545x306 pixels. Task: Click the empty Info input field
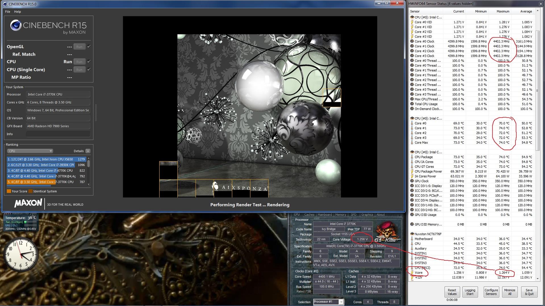pos(58,134)
